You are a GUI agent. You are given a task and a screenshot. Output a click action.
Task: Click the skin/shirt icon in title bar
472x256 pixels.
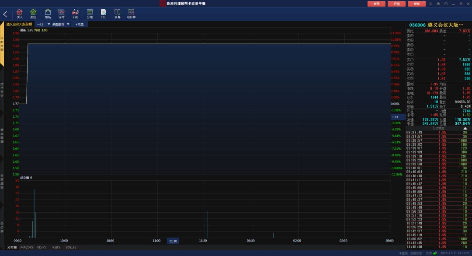click(x=446, y=4)
